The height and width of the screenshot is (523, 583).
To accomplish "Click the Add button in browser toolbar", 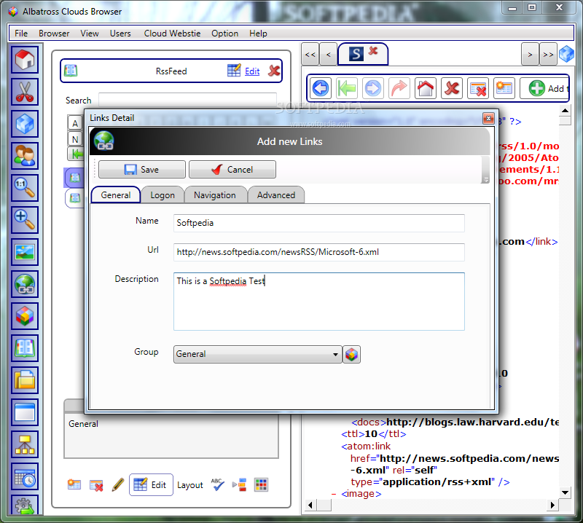I will point(544,88).
